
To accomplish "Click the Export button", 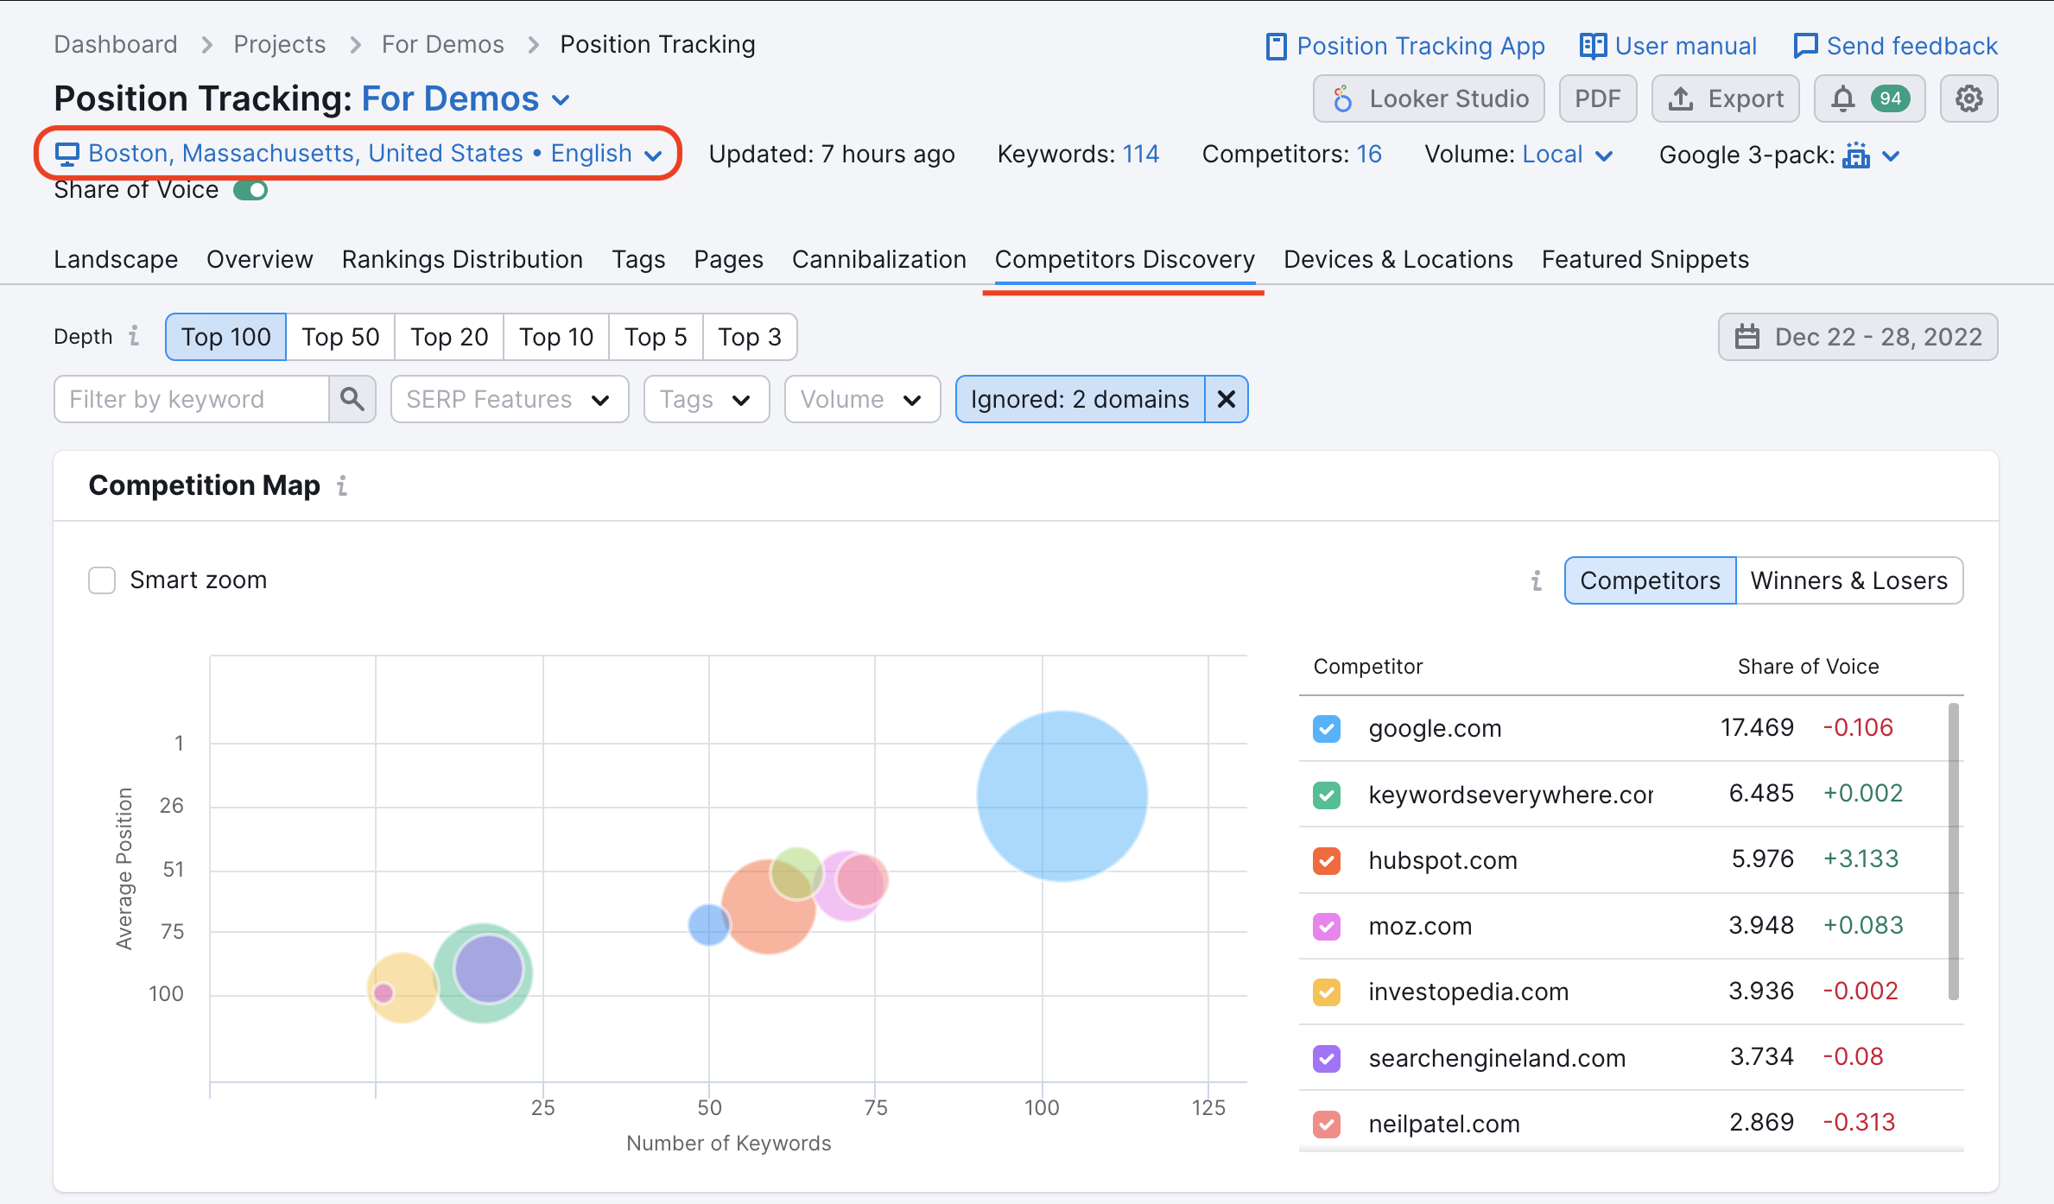I will click(1725, 98).
